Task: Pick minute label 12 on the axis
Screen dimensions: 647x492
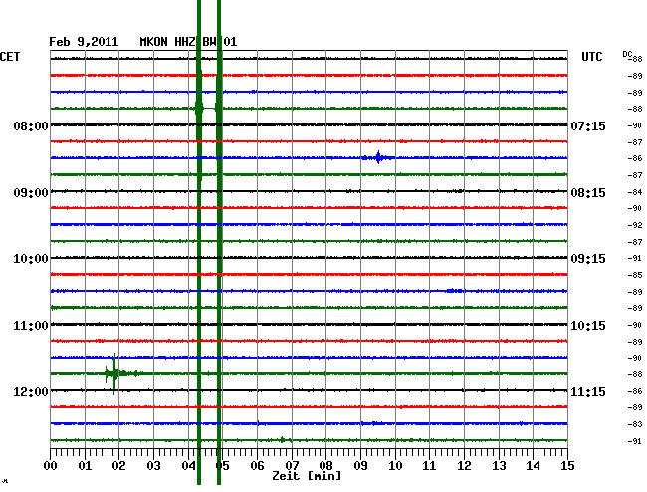Action: 464,466
